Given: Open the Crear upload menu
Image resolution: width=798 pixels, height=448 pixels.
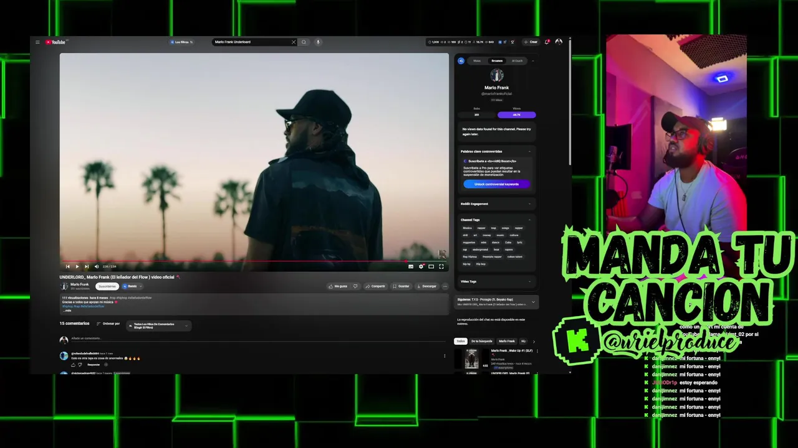Looking at the screenshot, I should click(531, 42).
